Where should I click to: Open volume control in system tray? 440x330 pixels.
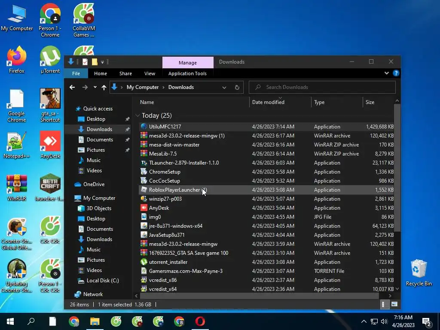(384, 321)
